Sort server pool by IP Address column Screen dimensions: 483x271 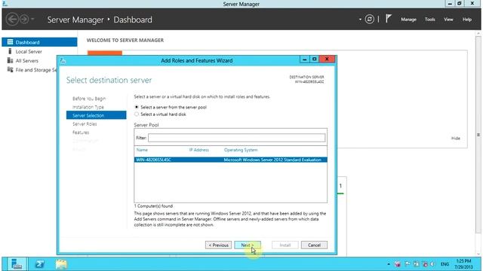coord(199,150)
